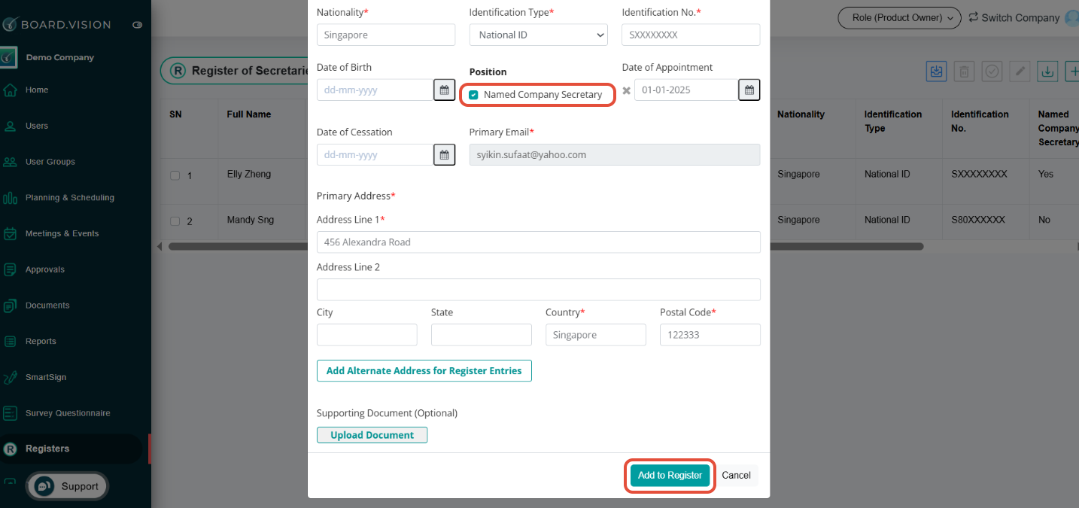
Task: Open the Support chat button
Action: click(68, 486)
